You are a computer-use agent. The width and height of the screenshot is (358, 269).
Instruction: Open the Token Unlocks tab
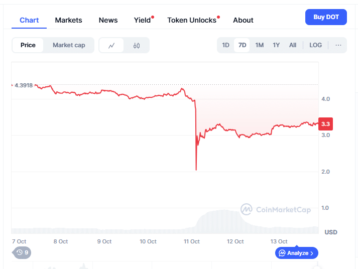192,20
